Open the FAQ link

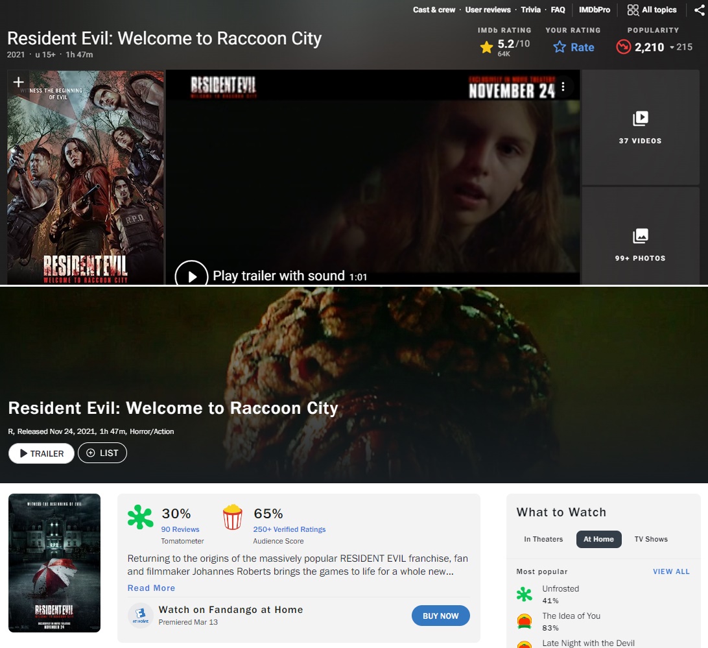pyautogui.click(x=558, y=10)
